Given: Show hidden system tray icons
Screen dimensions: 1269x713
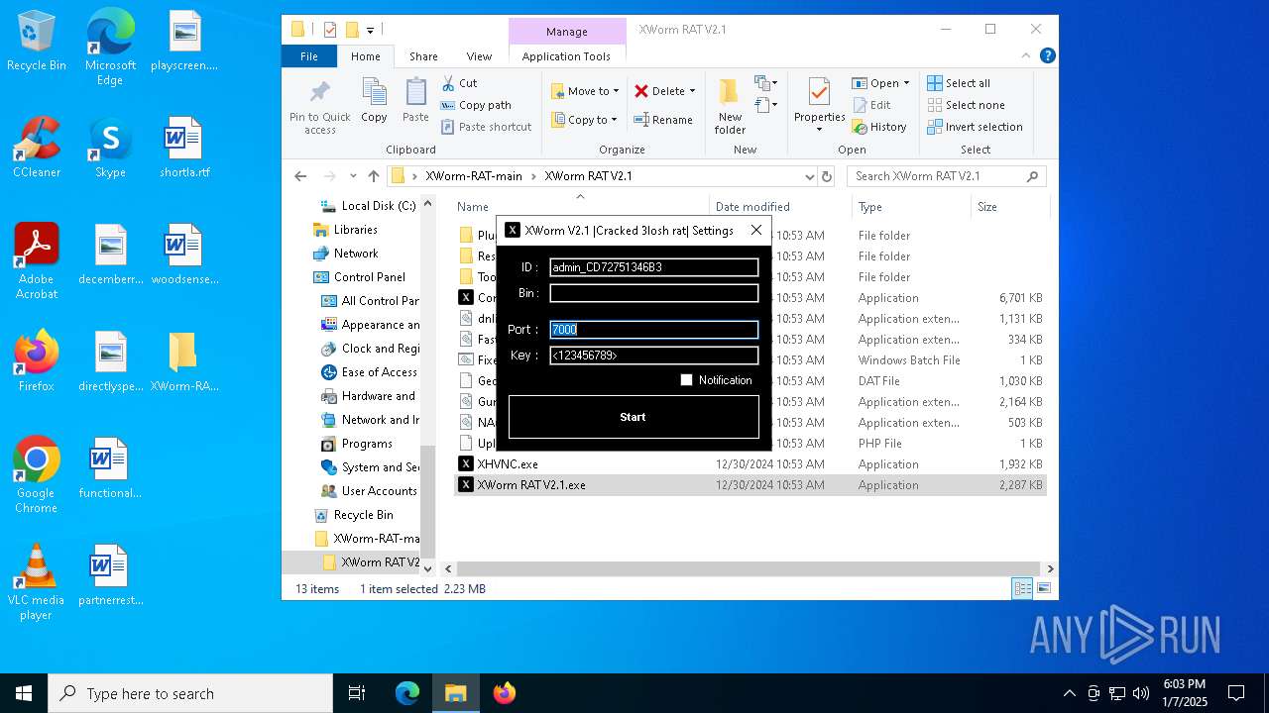Looking at the screenshot, I should (1069, 693).
